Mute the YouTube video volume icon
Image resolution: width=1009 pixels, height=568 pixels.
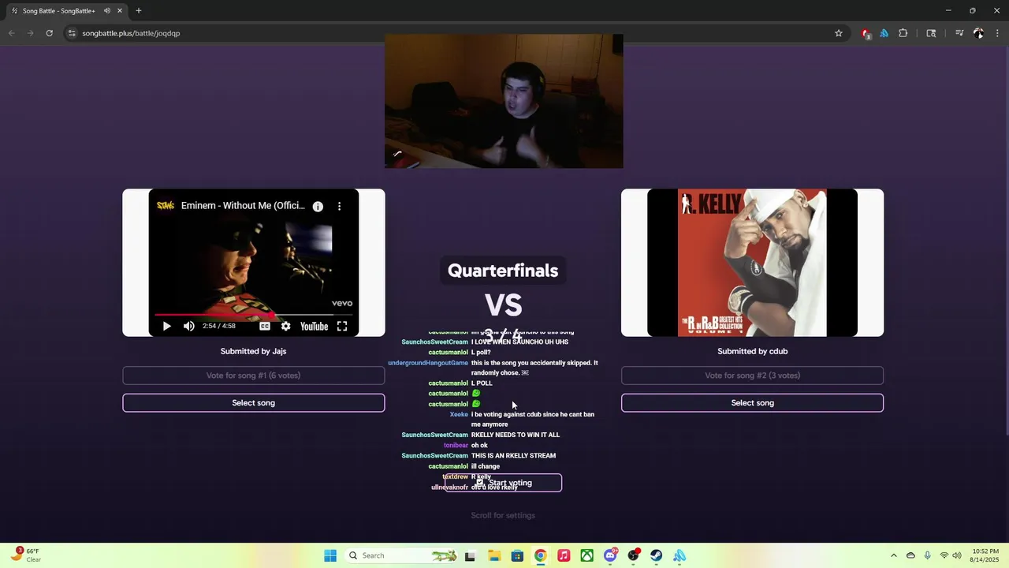(x=189, y=326)
